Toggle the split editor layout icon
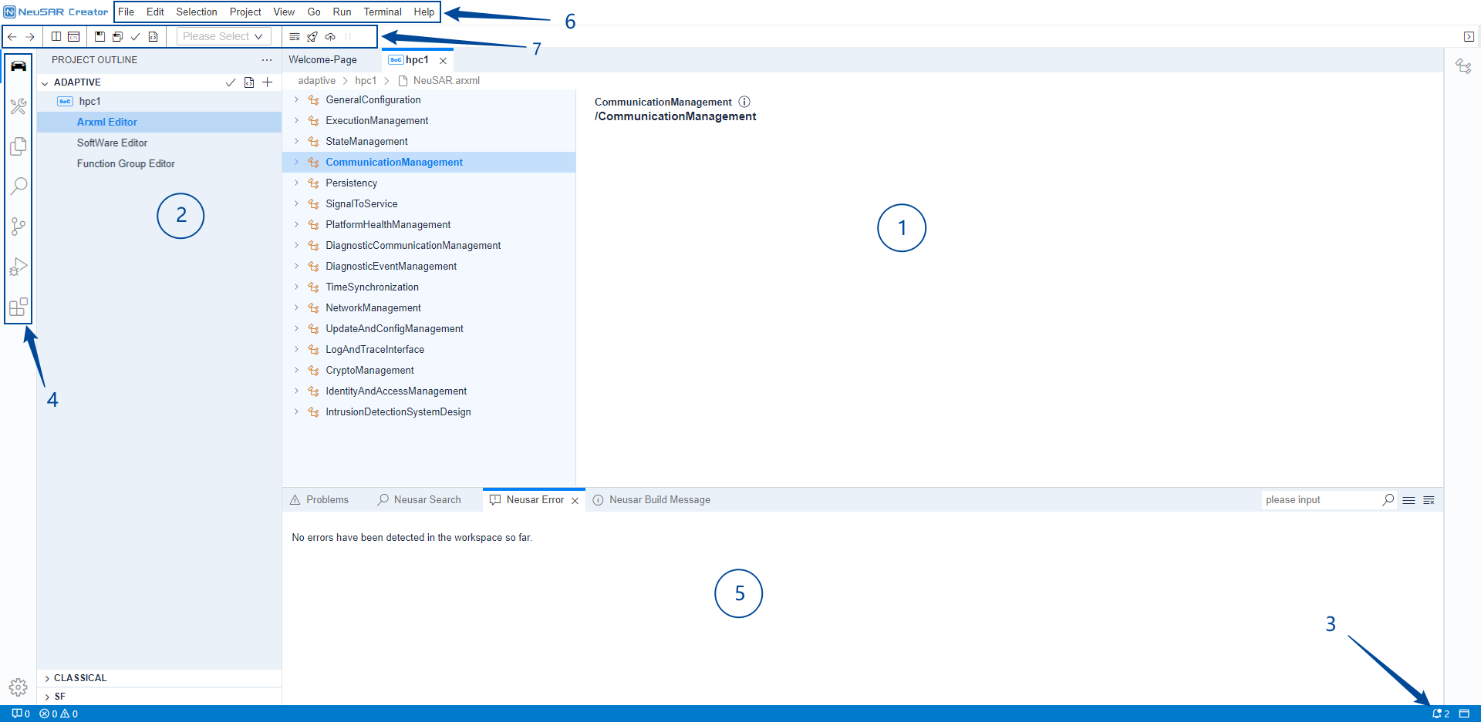Image resolution: width=1481 pixels, height=722 pixels. click(56, 36)
